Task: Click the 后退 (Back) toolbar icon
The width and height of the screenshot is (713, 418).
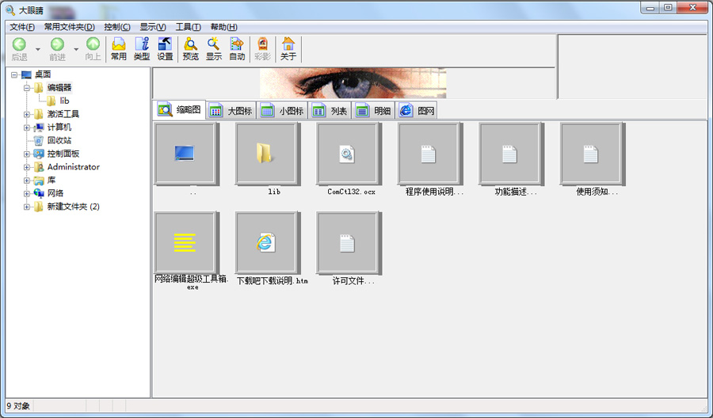Action: pyautogui.click(x=19, y=45)
